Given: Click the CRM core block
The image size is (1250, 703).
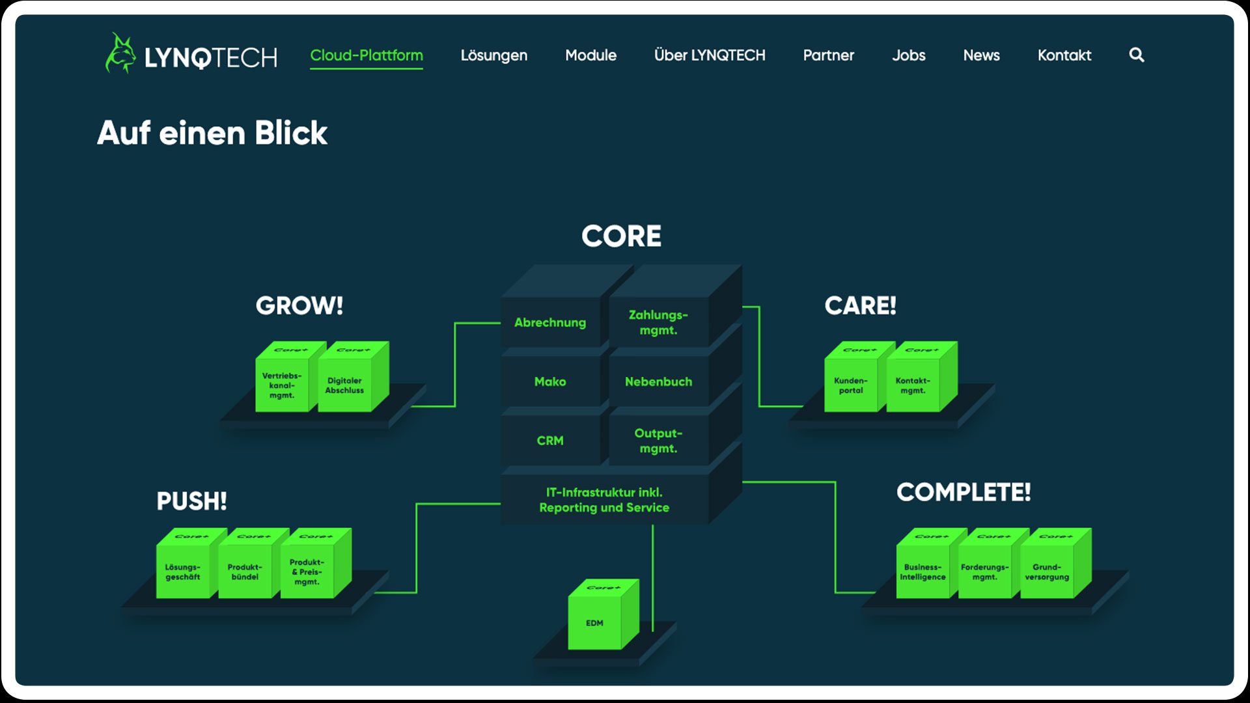Looking at the screenshot, I should coord(550,441).
